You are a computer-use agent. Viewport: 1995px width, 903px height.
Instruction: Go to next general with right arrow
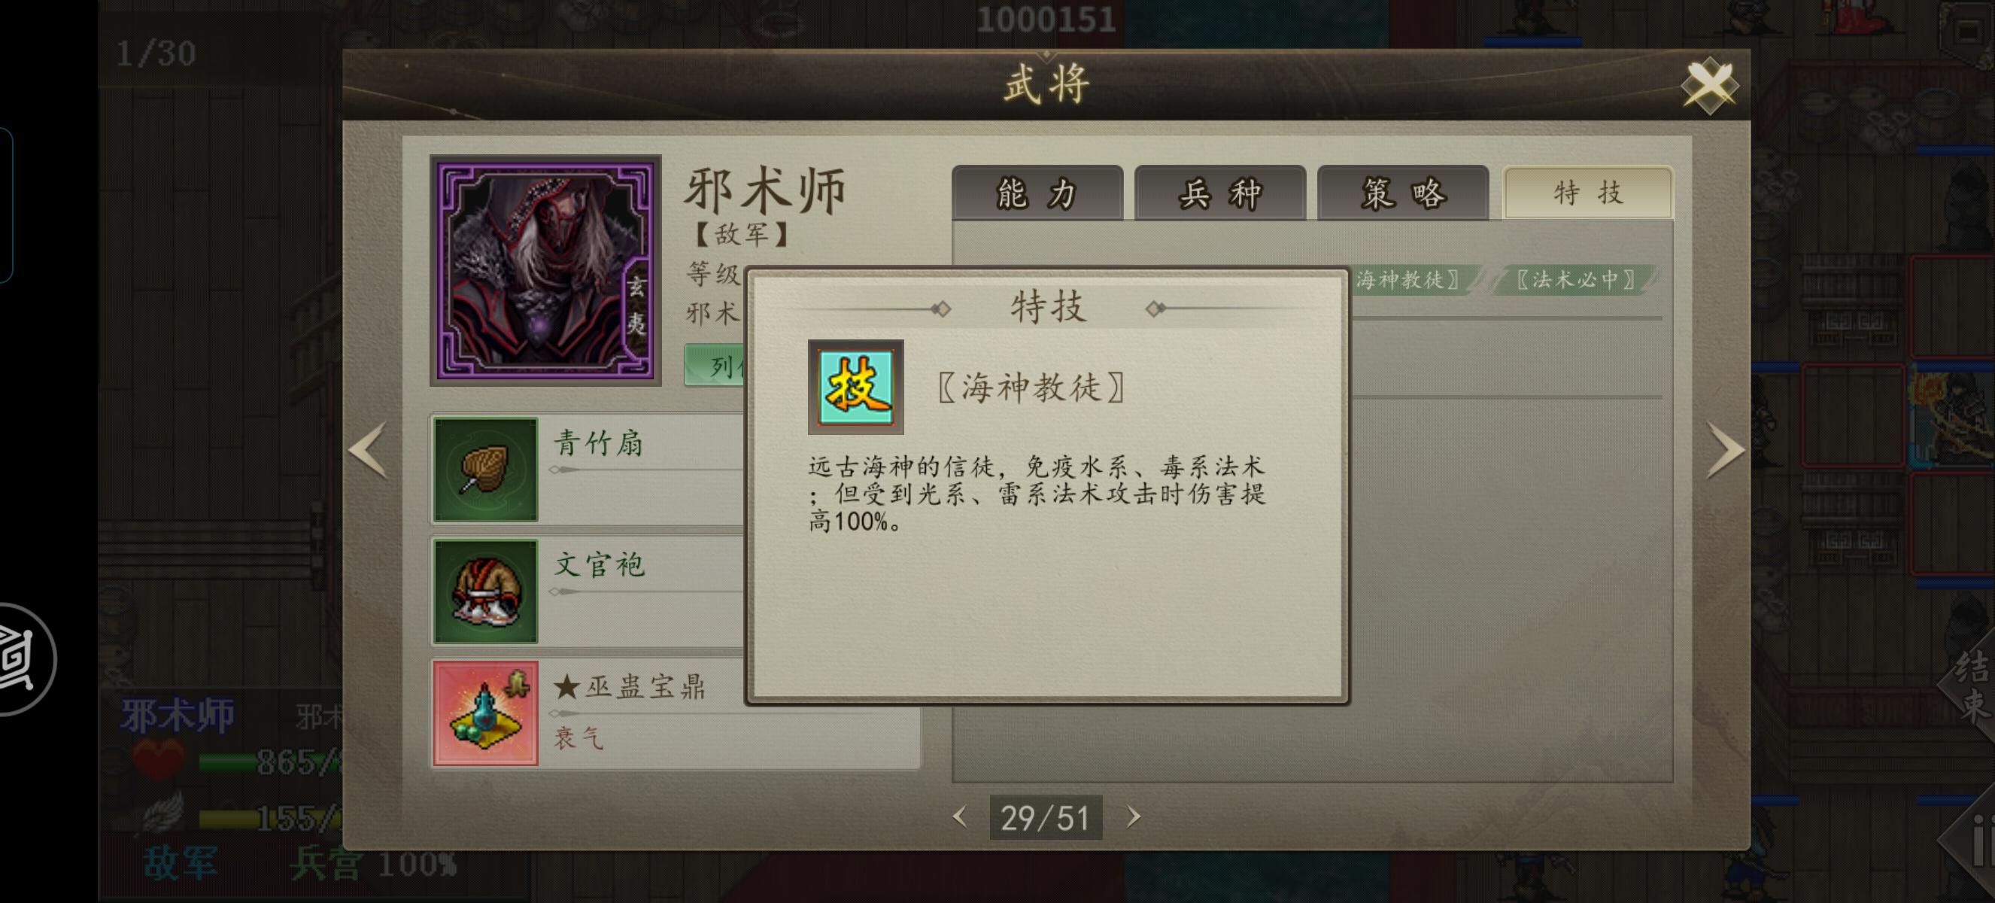click(1726, 450)
